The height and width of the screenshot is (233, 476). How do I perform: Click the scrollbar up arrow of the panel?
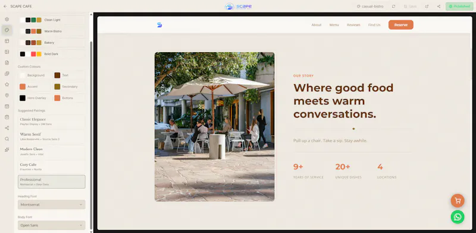tap(91, 14)
